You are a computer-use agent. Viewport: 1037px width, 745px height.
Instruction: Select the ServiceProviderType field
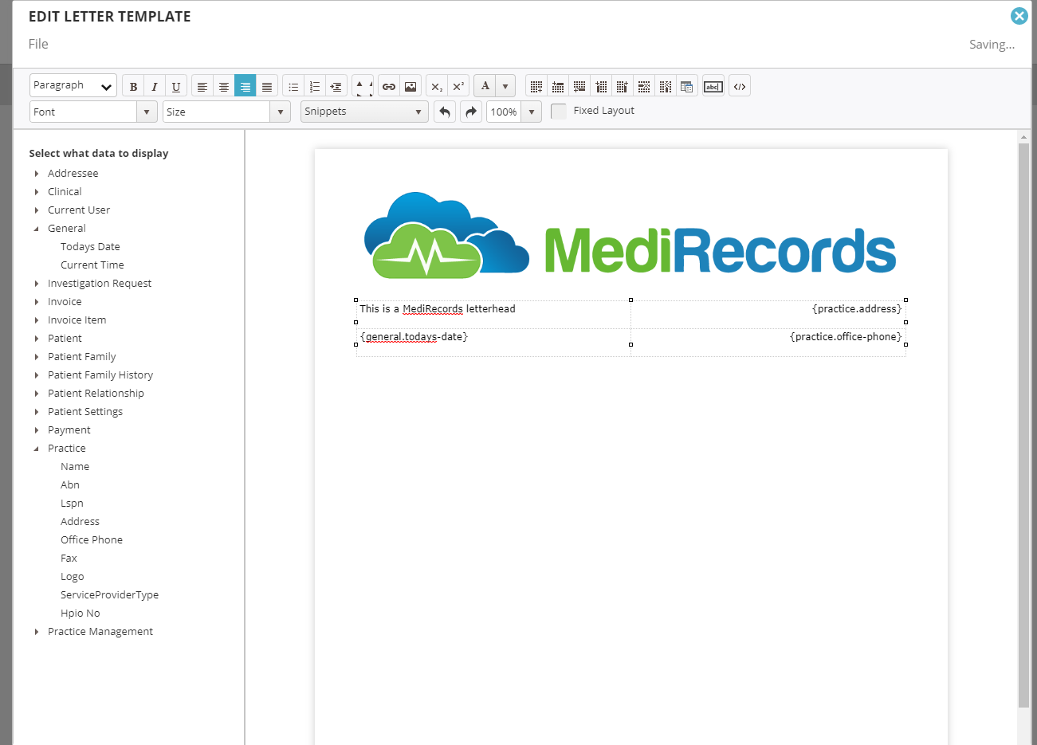tap(110, 595)
